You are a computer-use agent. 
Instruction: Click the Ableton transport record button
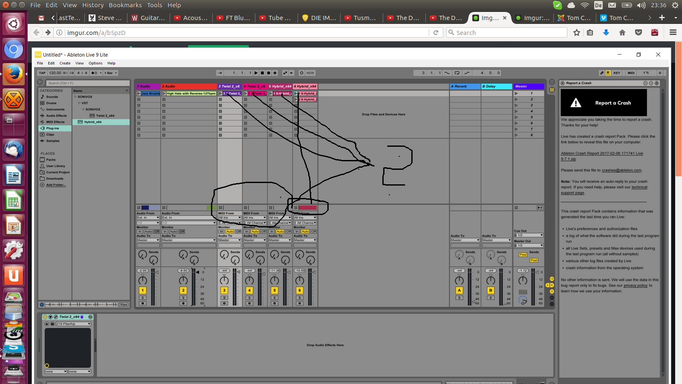pos(269,73)
